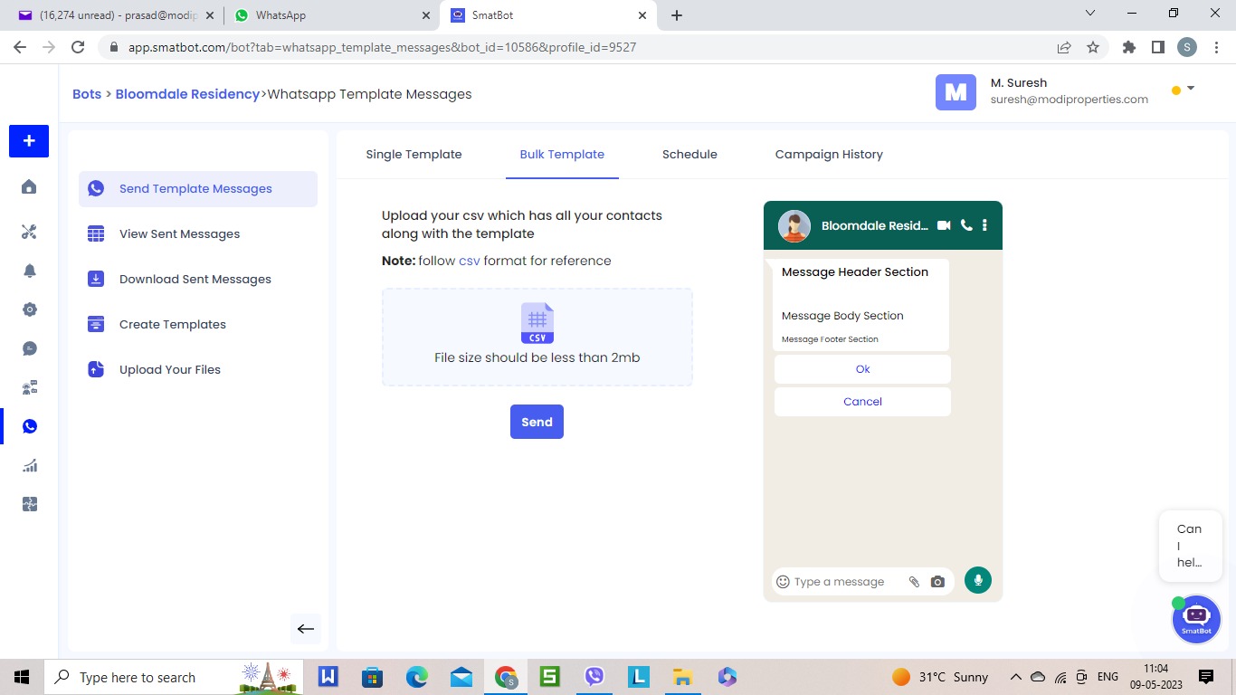Open File Explorer from the Windows taskbar

[682, 677]
